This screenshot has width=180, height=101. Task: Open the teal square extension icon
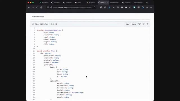[x=134, y=8]
